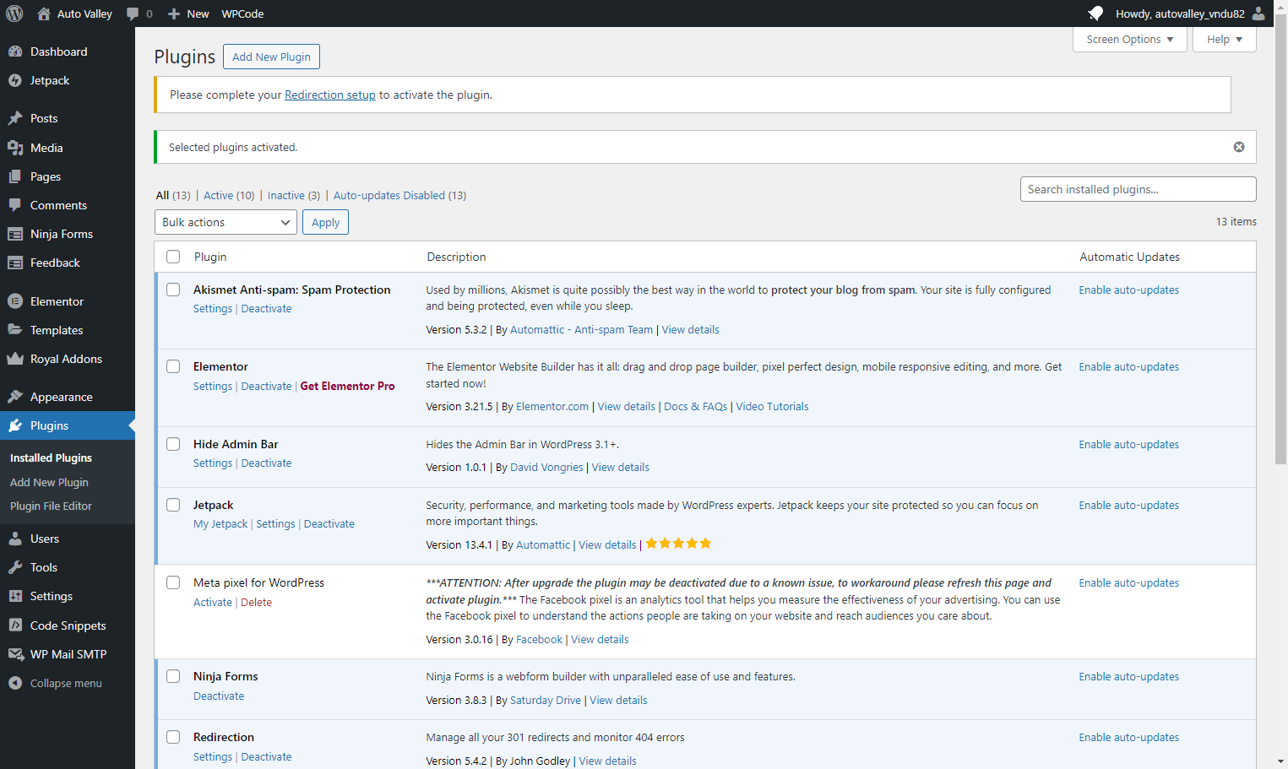Click the Pages icon in sidebar

[x=15, y=176]
